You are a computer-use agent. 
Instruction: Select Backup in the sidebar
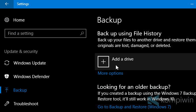pyautogui.click(x=20, y=90)
